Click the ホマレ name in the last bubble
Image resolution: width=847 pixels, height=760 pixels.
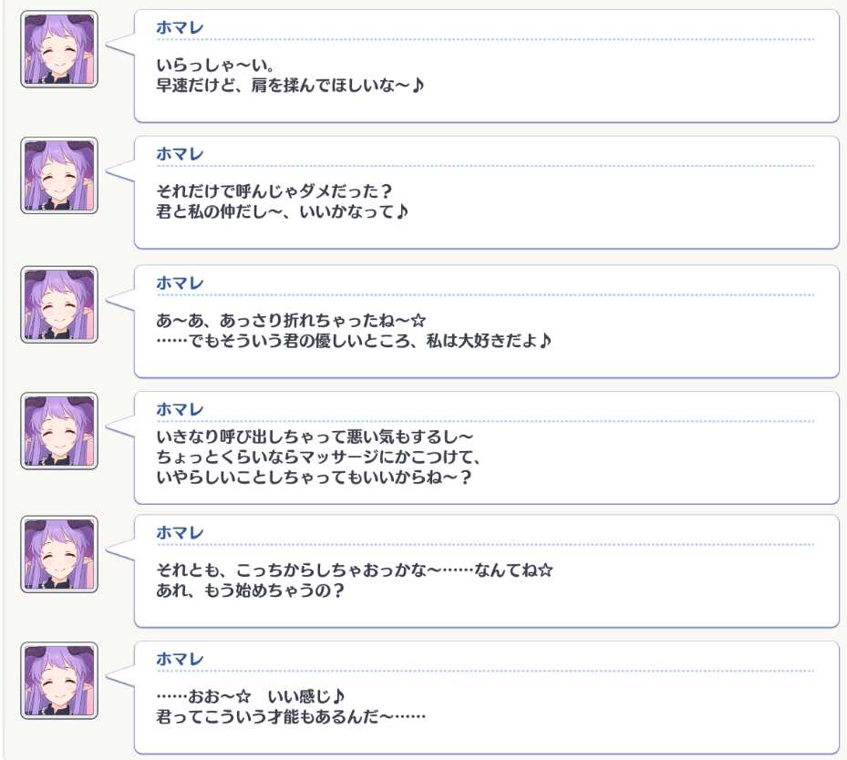180,659
